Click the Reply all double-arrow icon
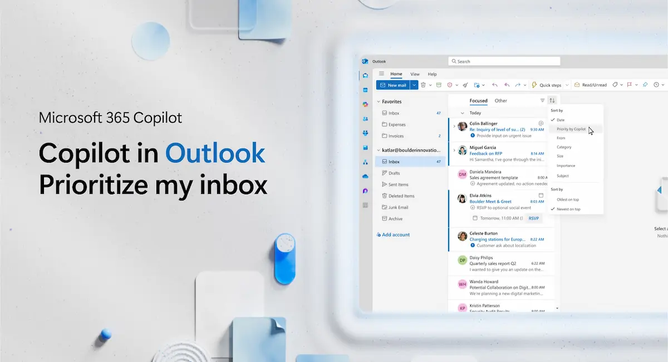The image size is (668, 362). click(507, 85)
